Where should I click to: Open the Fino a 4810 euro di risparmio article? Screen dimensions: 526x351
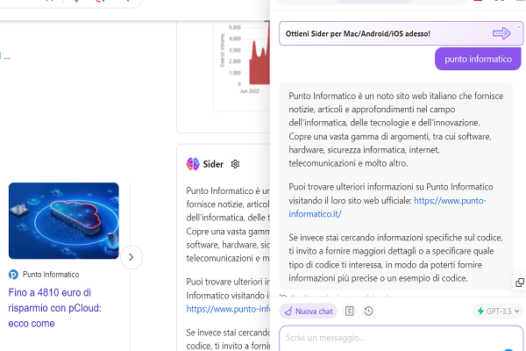(54, 308)
